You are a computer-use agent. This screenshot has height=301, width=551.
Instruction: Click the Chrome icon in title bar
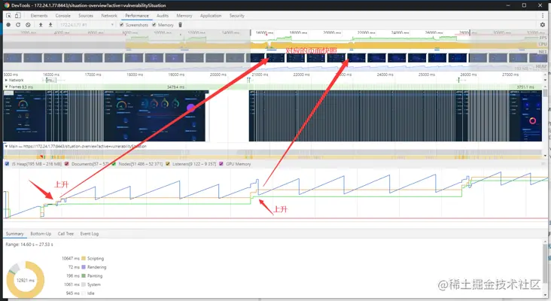click(x=7, y=5)
